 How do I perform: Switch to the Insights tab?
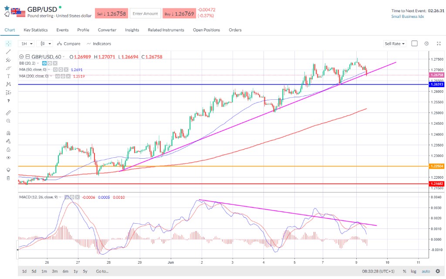tap(132, 30)
